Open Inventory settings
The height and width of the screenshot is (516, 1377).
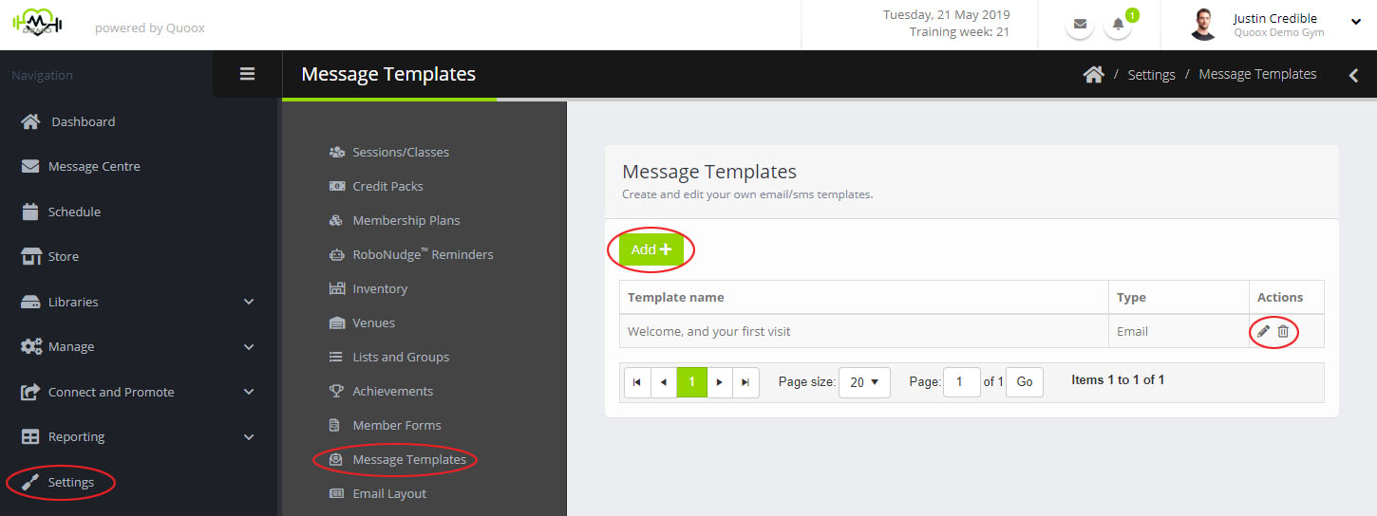tap(380, 288)
